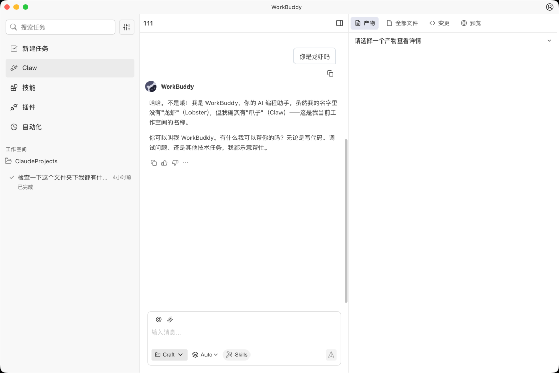Click the Skills button in composer
This screenshot has width=559, height=373.
tap(237, 355)
